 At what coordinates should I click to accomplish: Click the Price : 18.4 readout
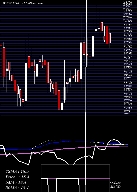(x=17, y=177)
